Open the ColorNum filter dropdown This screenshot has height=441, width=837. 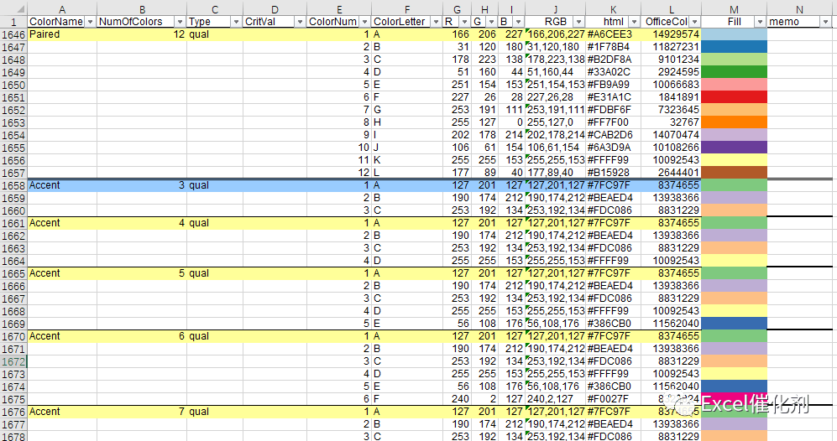[x=364, y=22]
